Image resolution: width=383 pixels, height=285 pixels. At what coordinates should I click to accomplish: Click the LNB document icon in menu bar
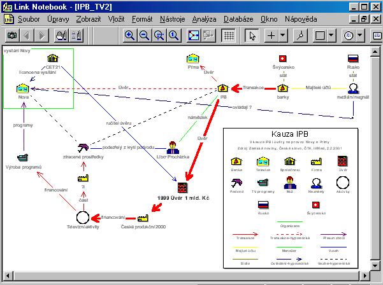pyautogui.click(x=9, y=19)
